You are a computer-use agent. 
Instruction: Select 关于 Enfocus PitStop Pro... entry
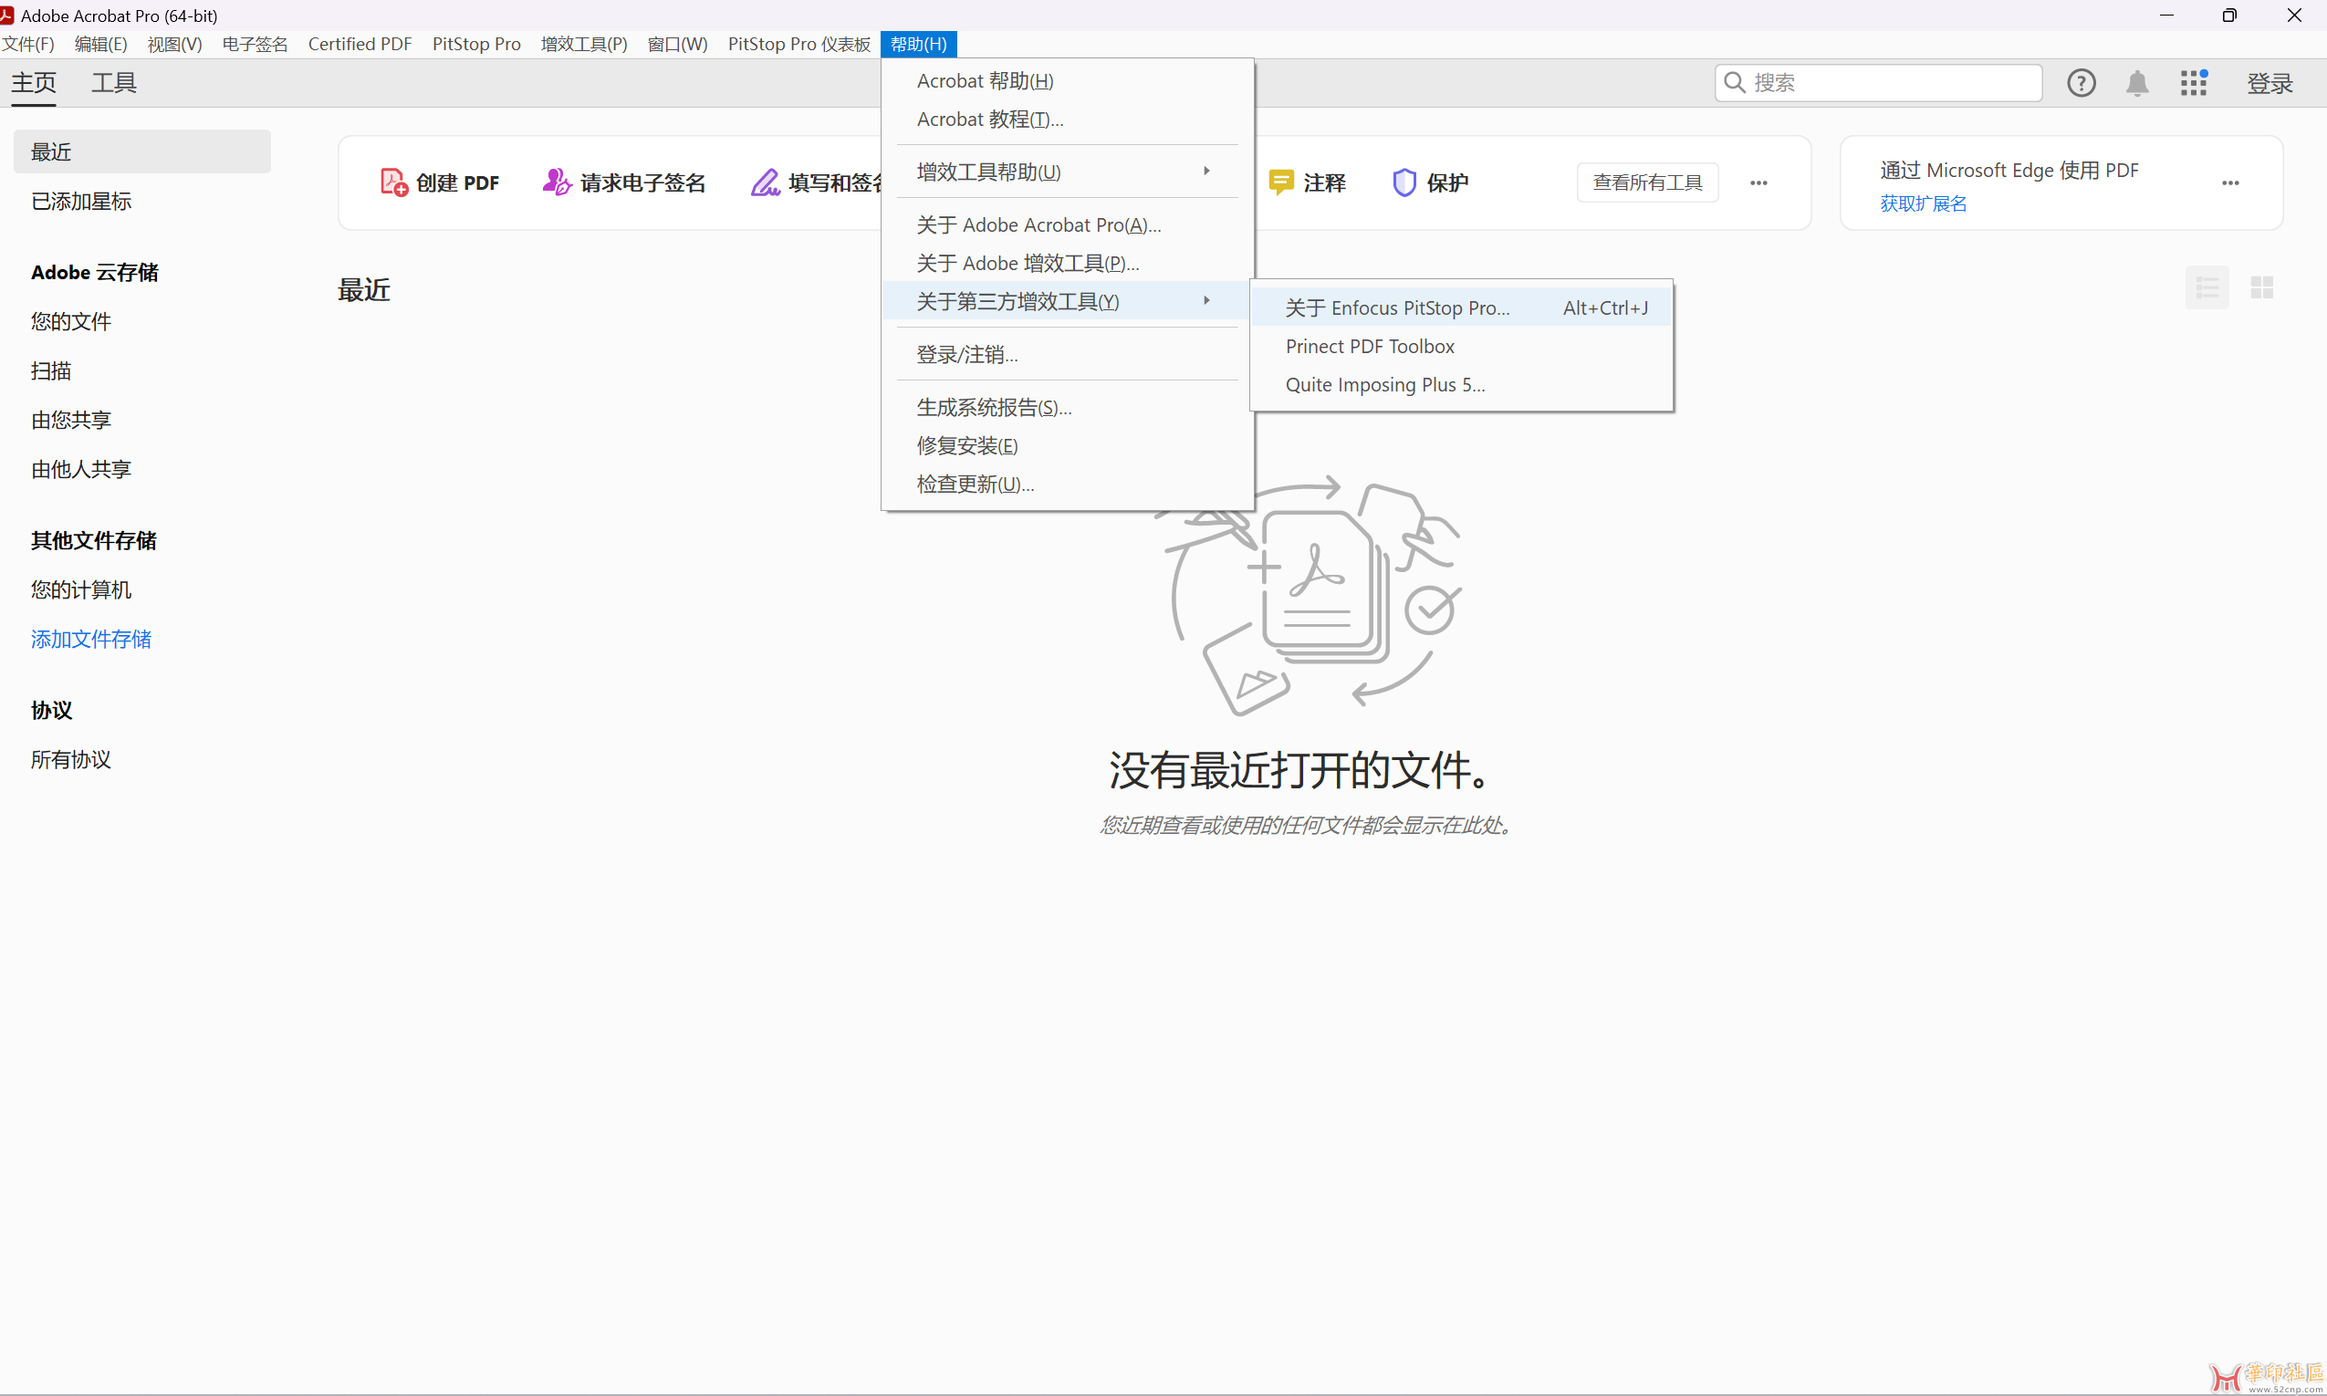coord(1461,307)
